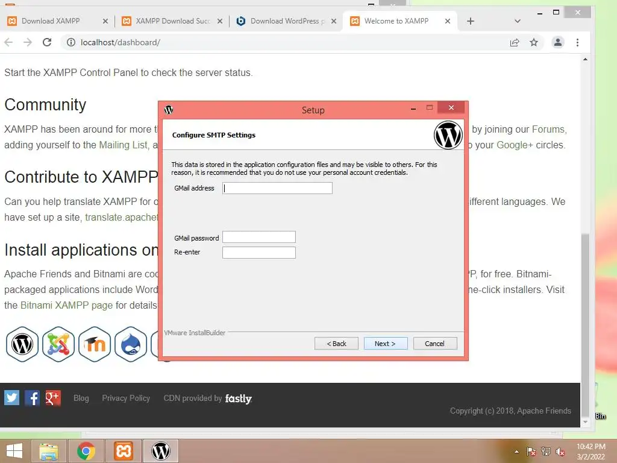Screen dimensions: 617x463
Task: Minimize the Setup dialog
Action: tap(413, 108)
